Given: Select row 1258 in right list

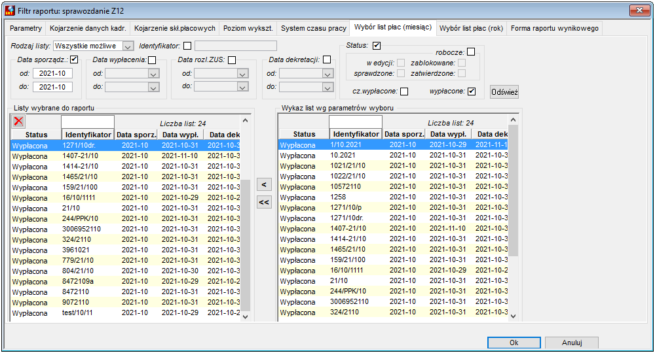Looking at the screenshot, I should [x=393, y=197].
